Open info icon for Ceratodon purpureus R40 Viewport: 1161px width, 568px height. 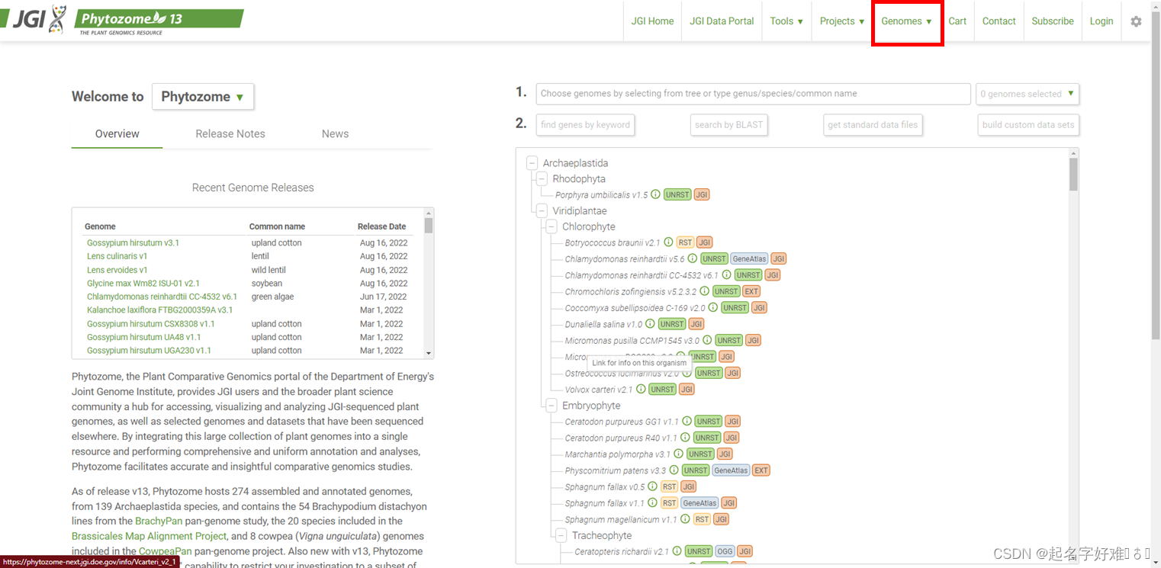coord(685,438)
